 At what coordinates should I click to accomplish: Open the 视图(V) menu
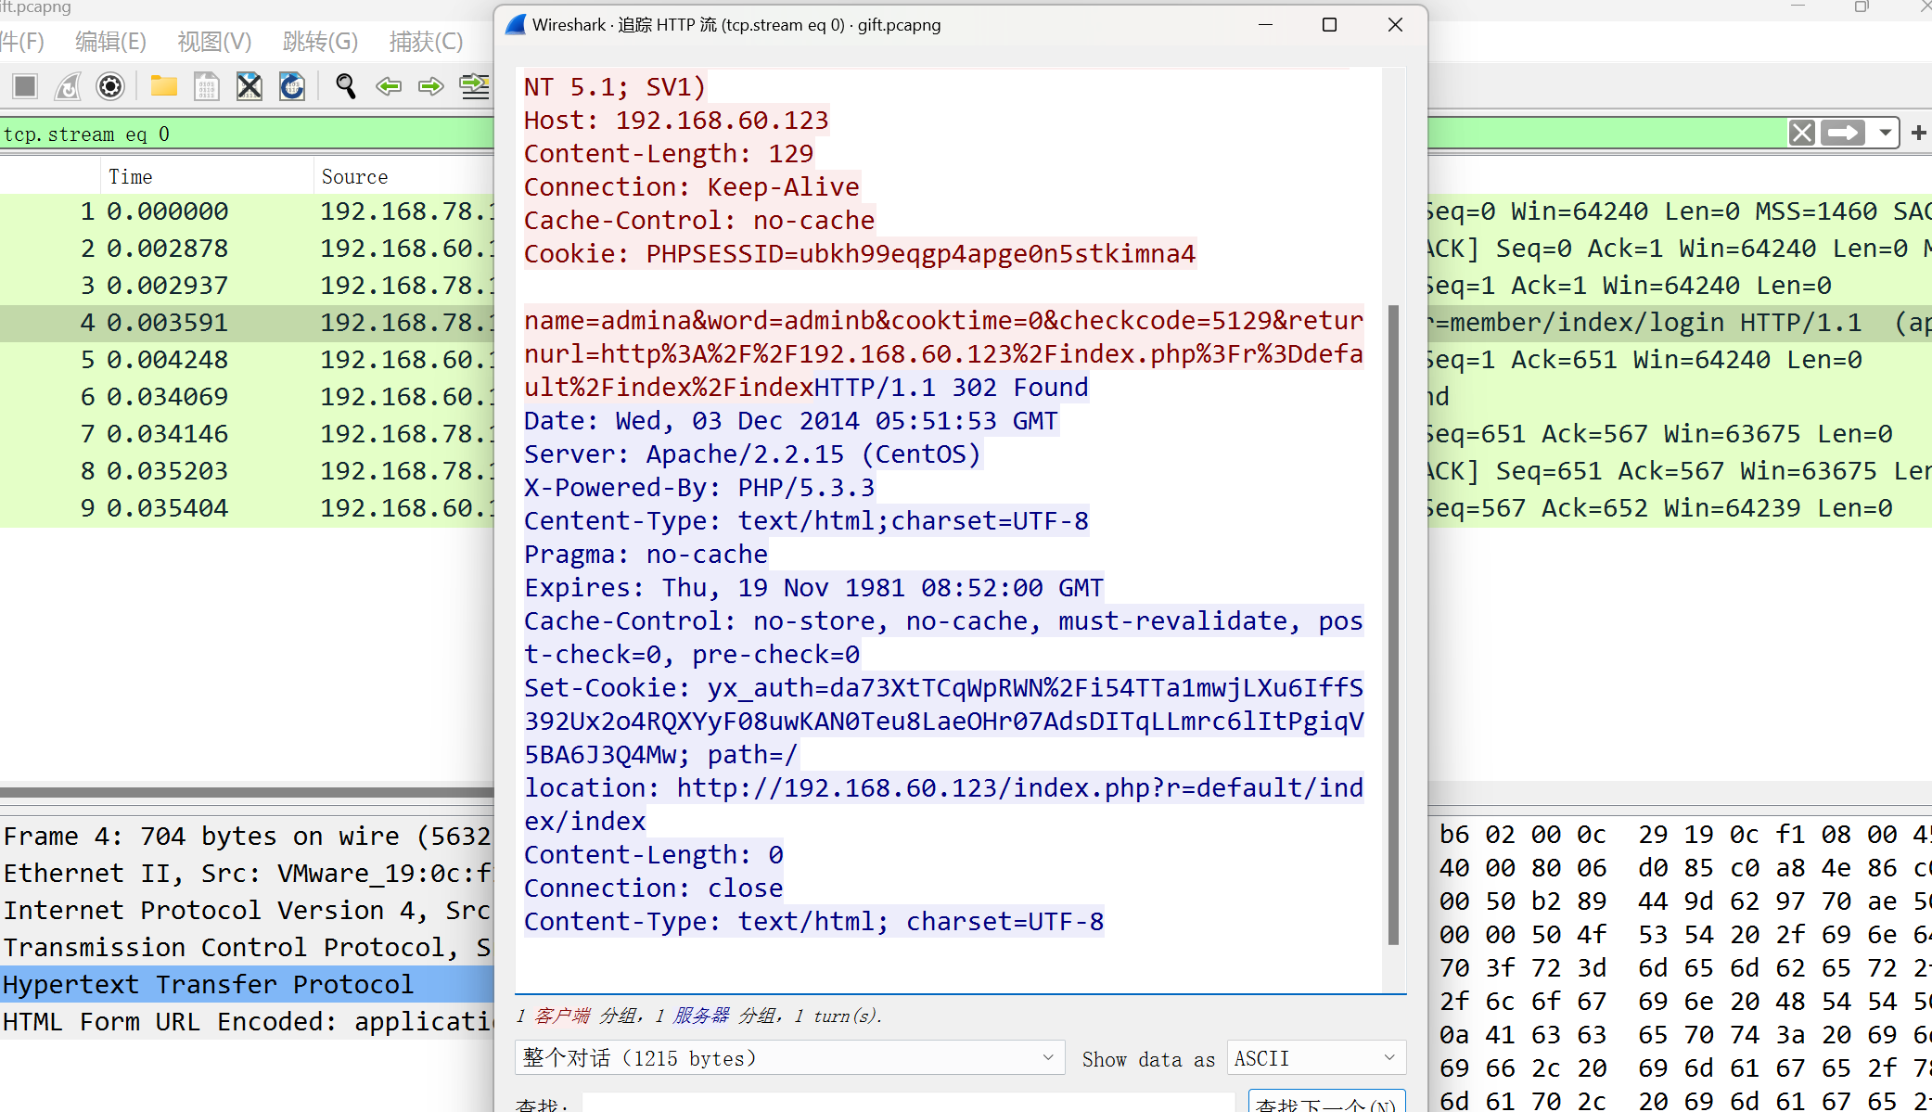[214, 41]
